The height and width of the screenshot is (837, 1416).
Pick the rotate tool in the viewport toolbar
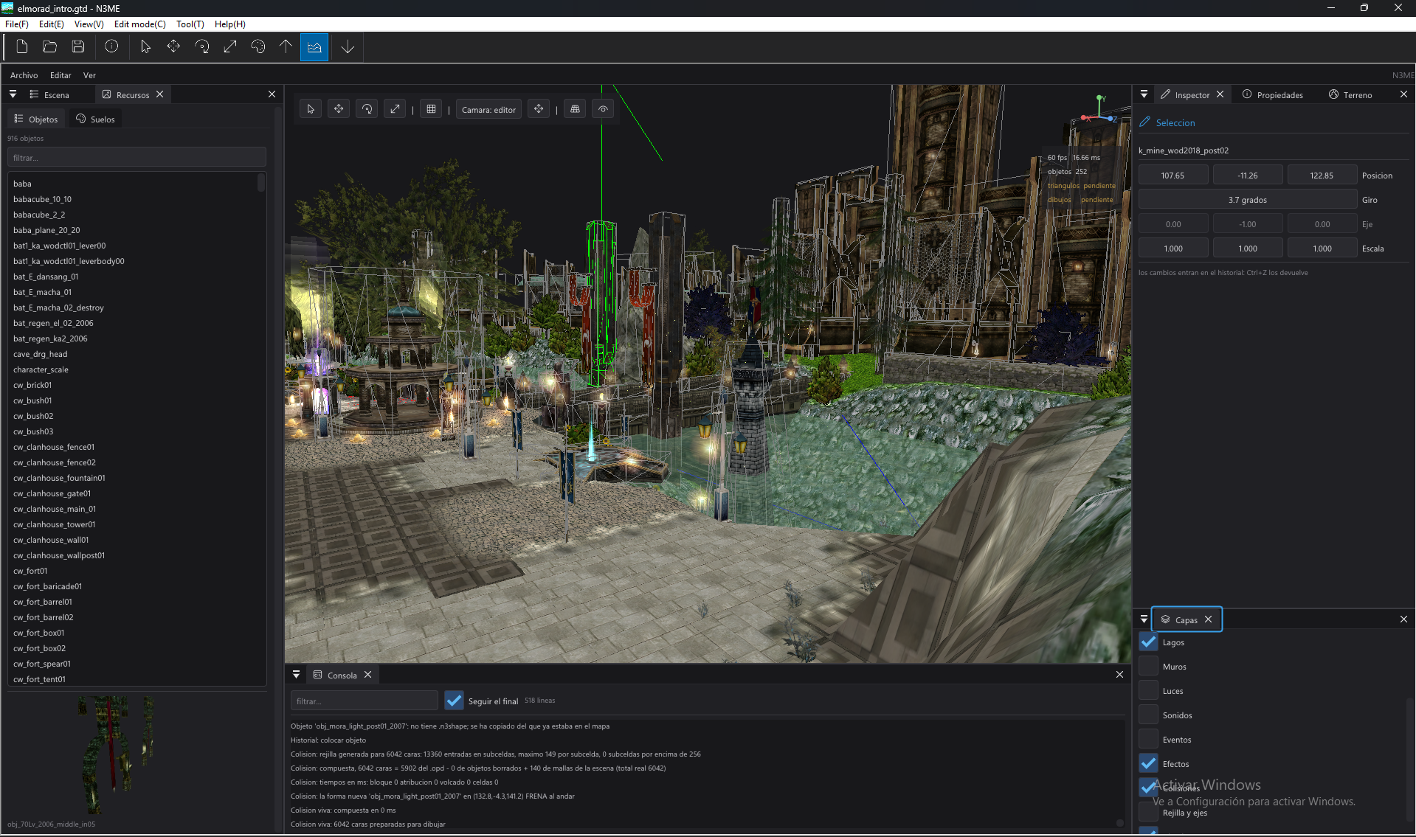click(367, 109)
